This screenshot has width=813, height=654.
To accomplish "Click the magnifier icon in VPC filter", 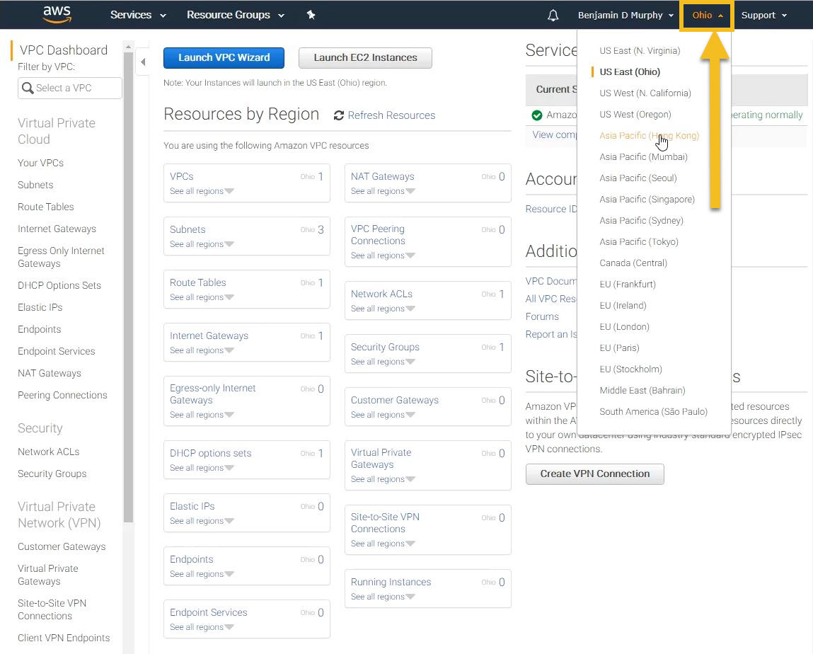I will pos(28,88).
